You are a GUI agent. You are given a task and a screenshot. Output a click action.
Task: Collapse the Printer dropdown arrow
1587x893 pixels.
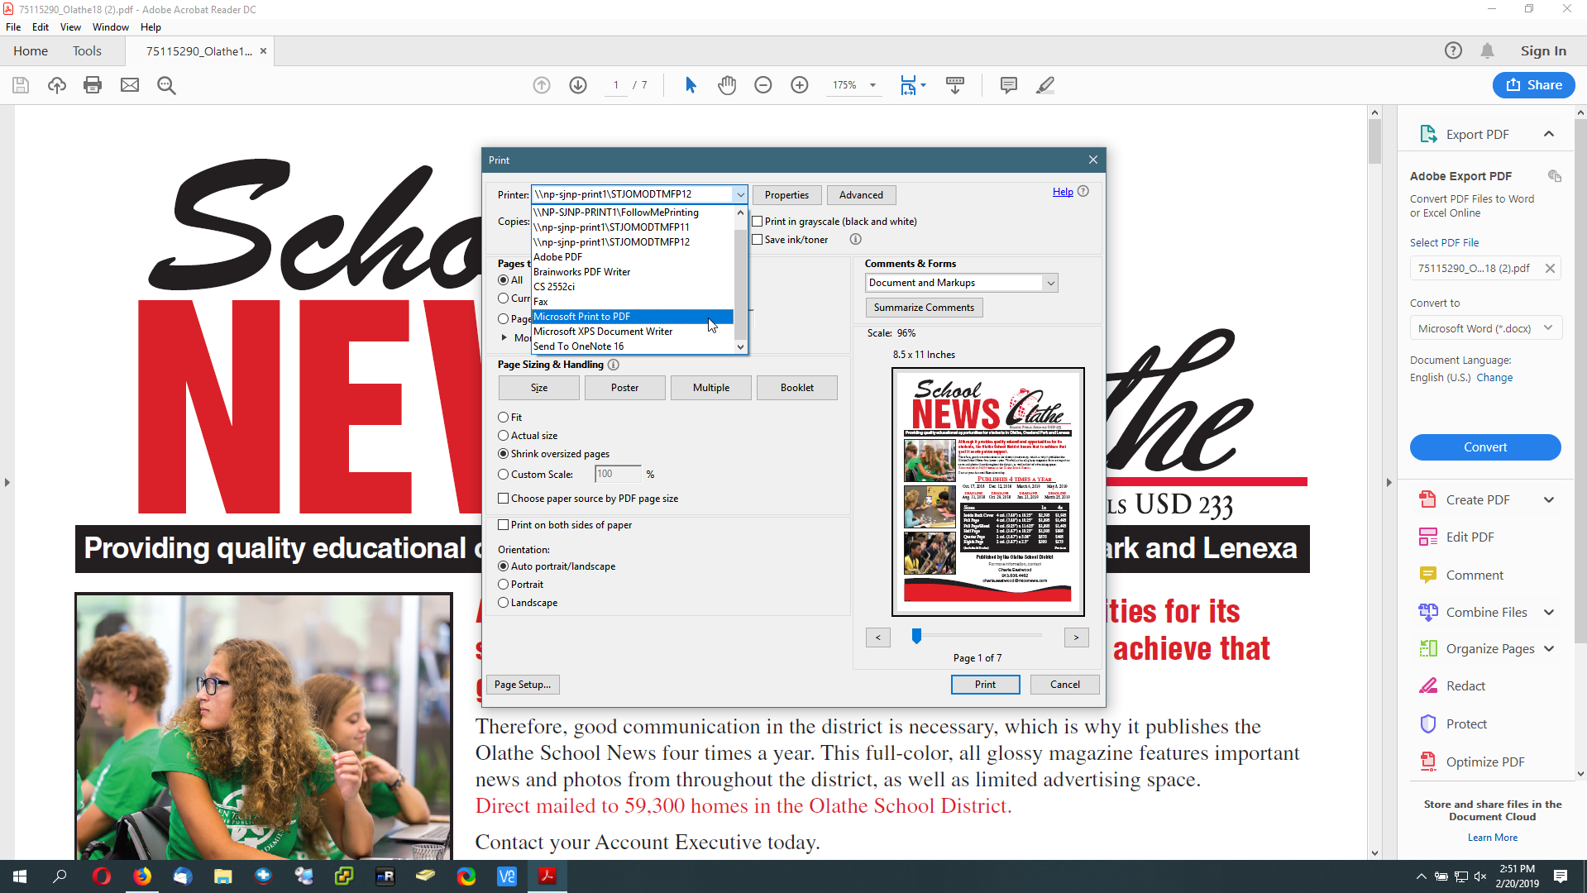740,195
